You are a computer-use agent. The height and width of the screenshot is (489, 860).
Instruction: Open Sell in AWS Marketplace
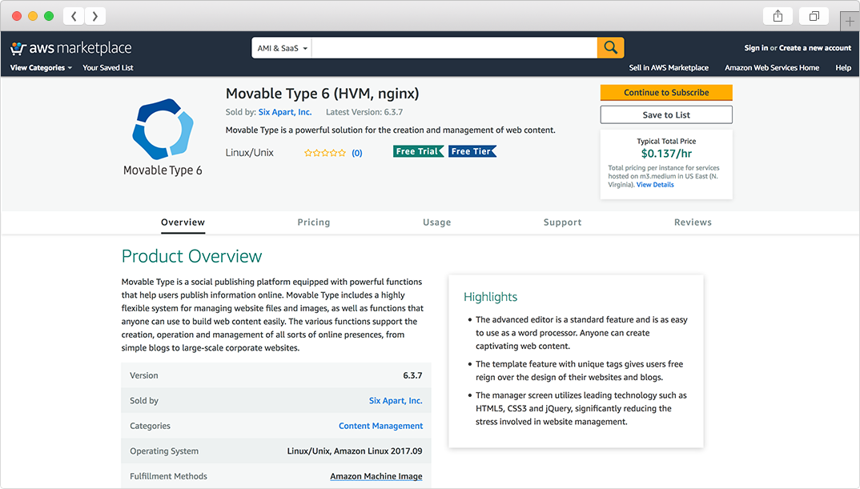point(669,68)
